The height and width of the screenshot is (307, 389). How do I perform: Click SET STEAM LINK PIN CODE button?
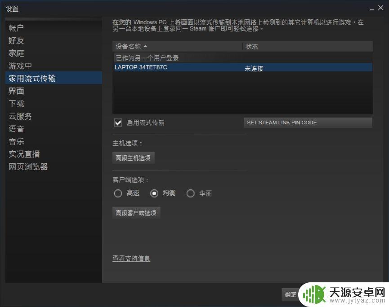[x=308, y=123]
